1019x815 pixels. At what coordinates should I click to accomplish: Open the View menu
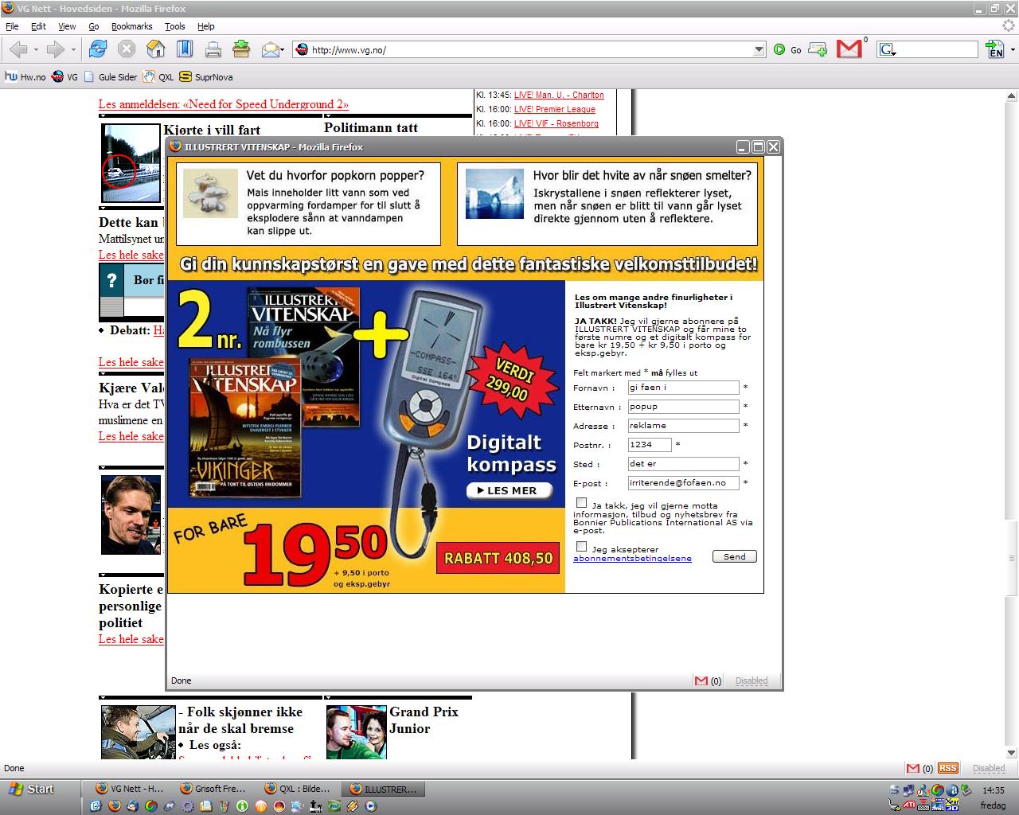tap(67, 26)
